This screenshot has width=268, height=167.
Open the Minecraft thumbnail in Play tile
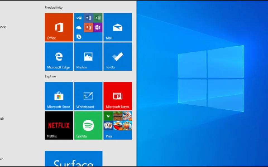pos(118,116)
